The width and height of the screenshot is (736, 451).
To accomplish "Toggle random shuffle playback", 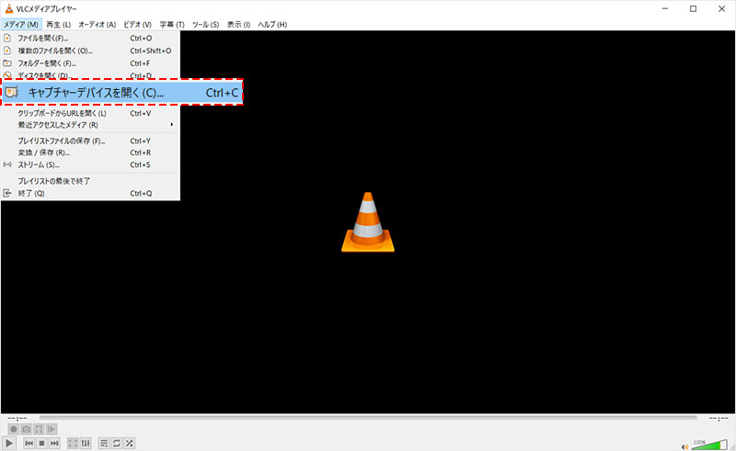I will pyautogui.click(x=129, y=443).
